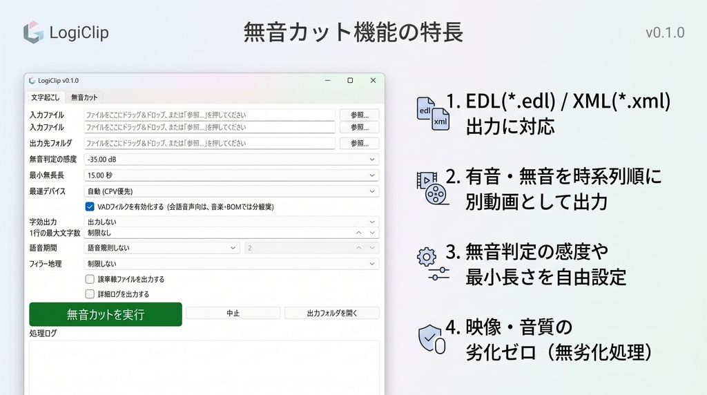Uncheck the VADフィルタを有効化する checkbox
The width and height of the screenshot is (707, 395).
[x=90, y=207]
